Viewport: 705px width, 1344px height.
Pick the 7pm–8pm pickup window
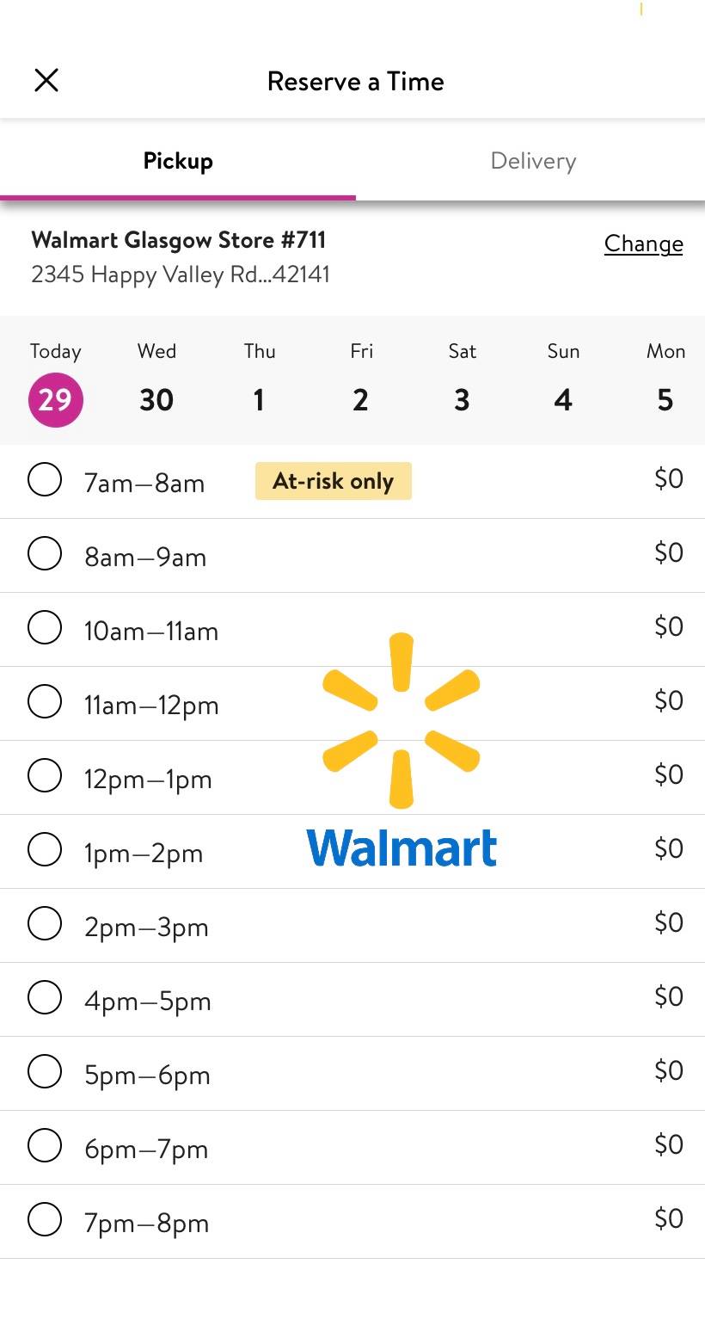[45, 1219]
